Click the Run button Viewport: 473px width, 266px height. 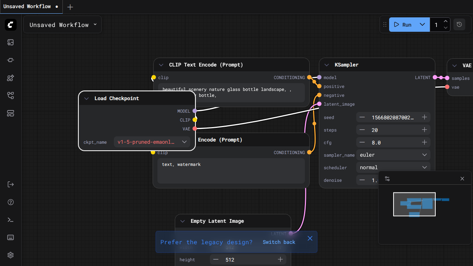403,25
